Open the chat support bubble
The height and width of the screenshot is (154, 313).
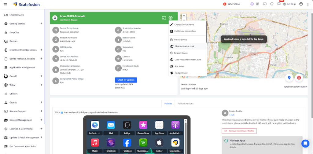pos(305,143)
